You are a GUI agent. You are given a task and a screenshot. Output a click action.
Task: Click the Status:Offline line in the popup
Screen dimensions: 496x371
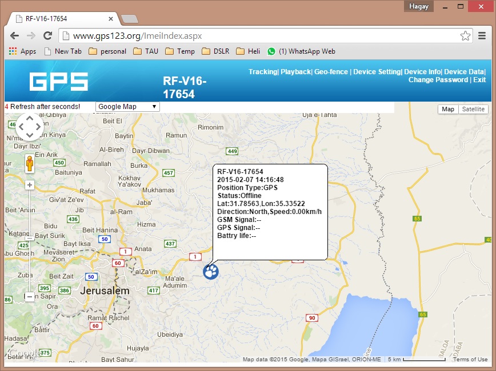point(239,196)
